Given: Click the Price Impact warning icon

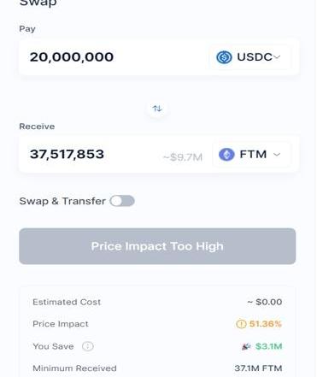Looking at the screenshot, I should pos(241,324).
